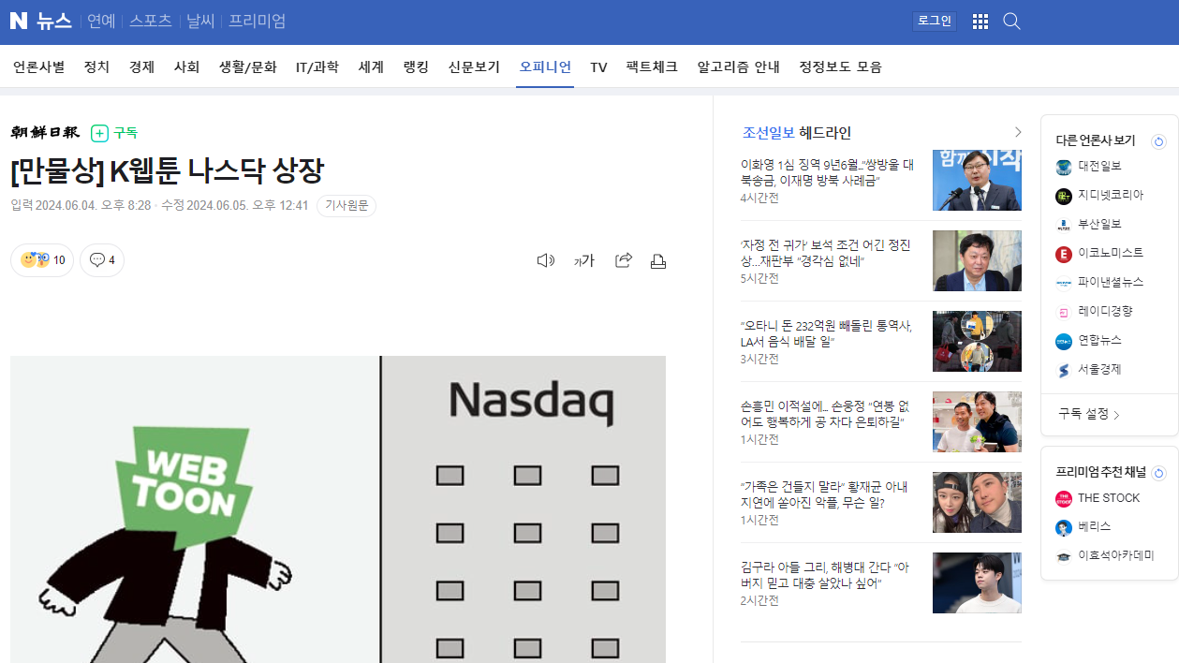
Task: Print the article with the printer icon
Action: coord(658,261)
